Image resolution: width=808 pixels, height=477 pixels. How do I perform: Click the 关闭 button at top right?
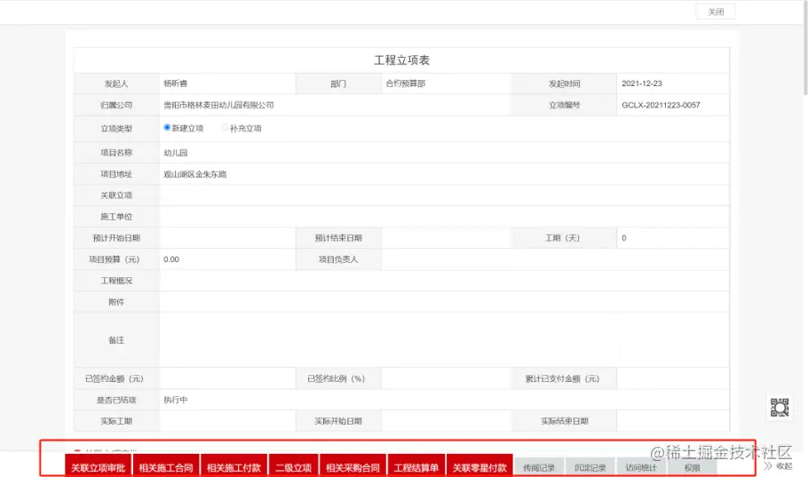[x=716, y=12]
